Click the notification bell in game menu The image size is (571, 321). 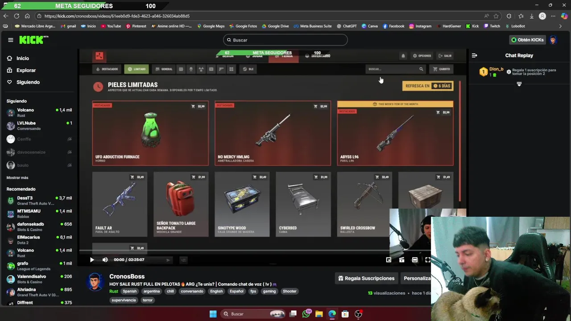point(403,56)
